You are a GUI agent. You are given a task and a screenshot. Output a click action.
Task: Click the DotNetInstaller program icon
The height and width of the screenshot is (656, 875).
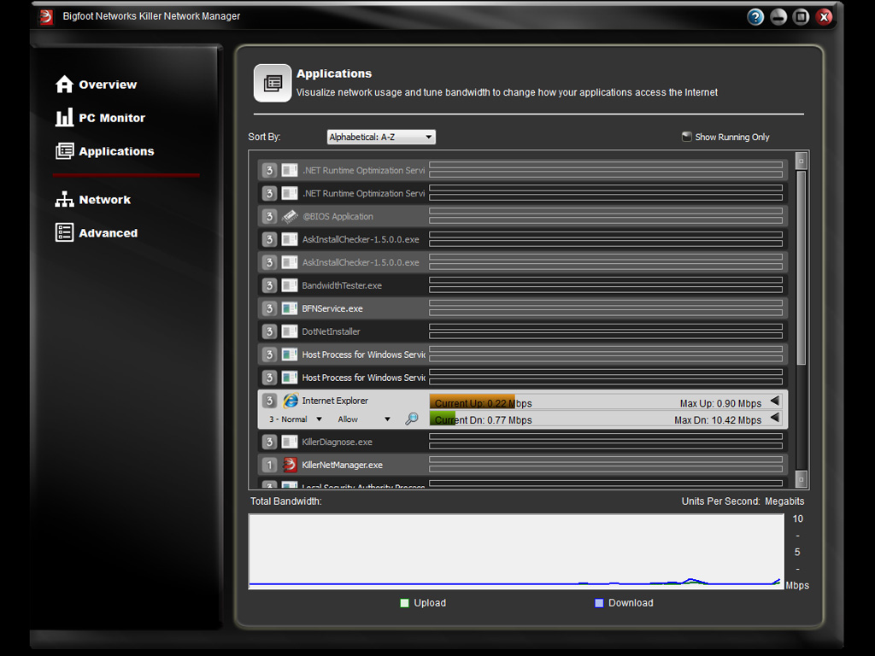pyautogui.click(x=290, y=331)
